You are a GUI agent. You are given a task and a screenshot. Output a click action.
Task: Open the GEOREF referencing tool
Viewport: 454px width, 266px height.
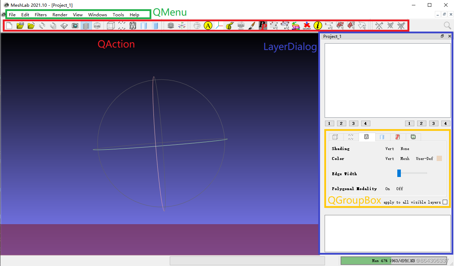(x=307, y=26)
